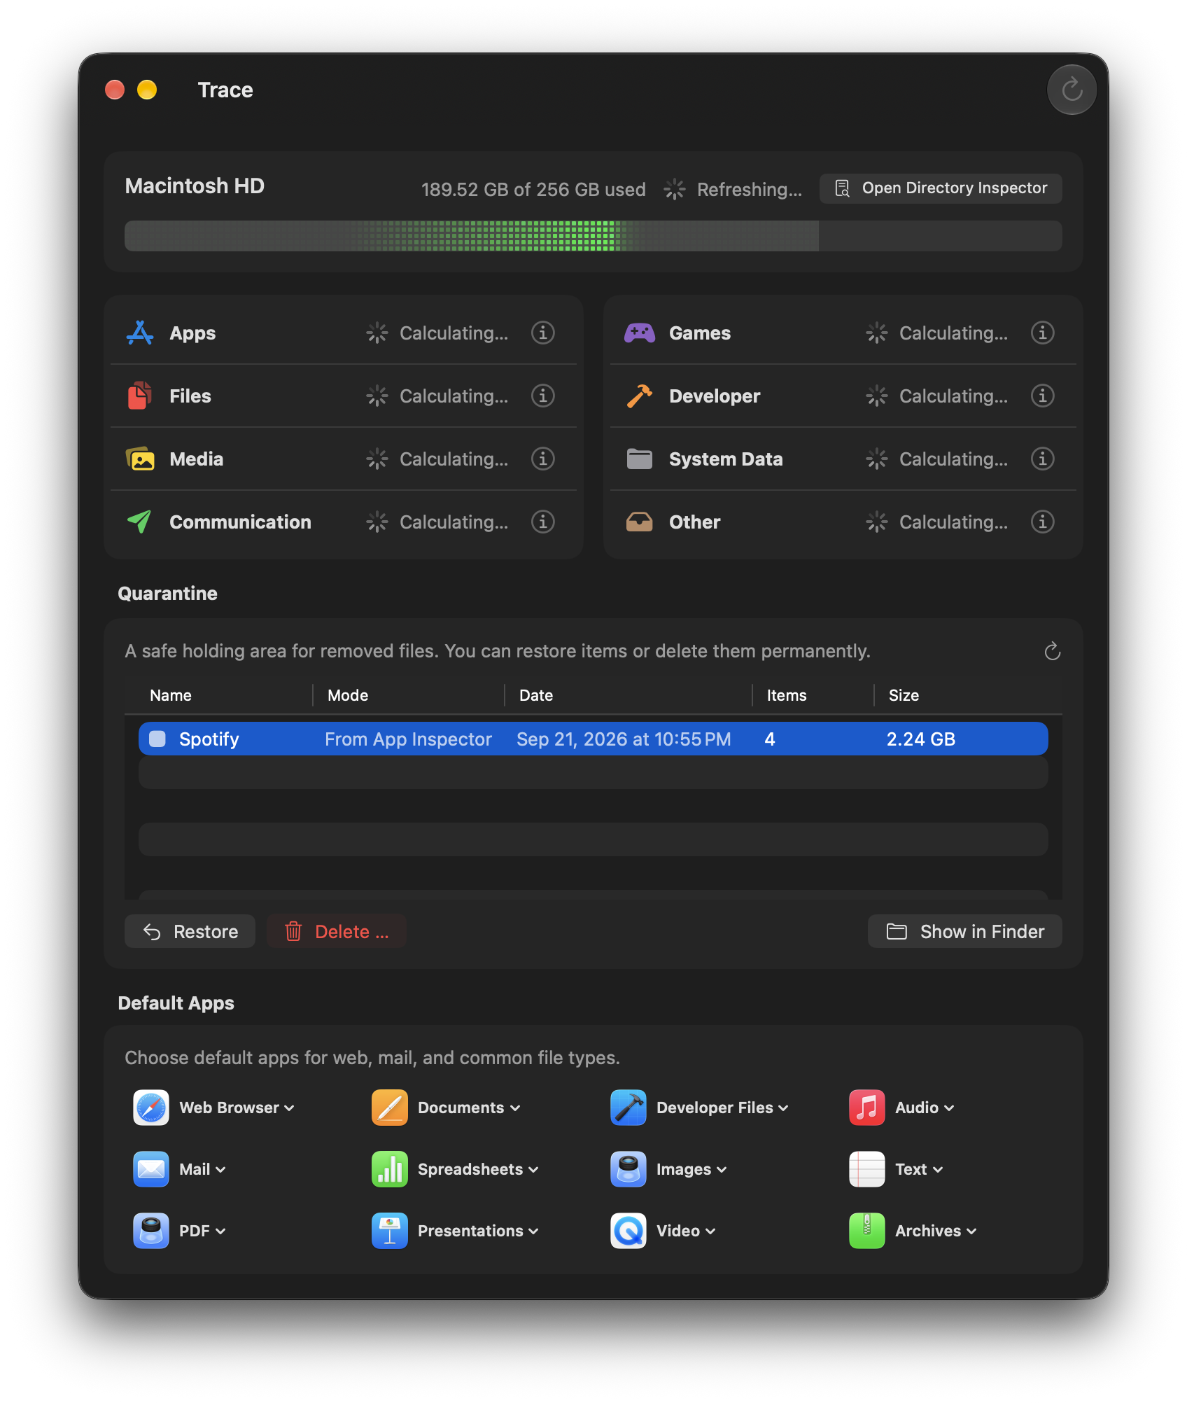Open info for the Games category
Image resolution: width=1187 pixels, height=1403 pixels.
click(1042, 333)
